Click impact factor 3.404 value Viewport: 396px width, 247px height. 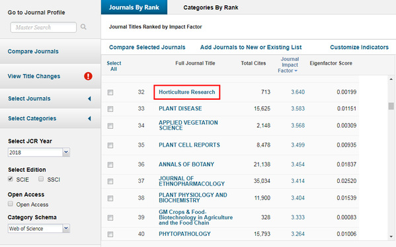[x=297, y=198]
